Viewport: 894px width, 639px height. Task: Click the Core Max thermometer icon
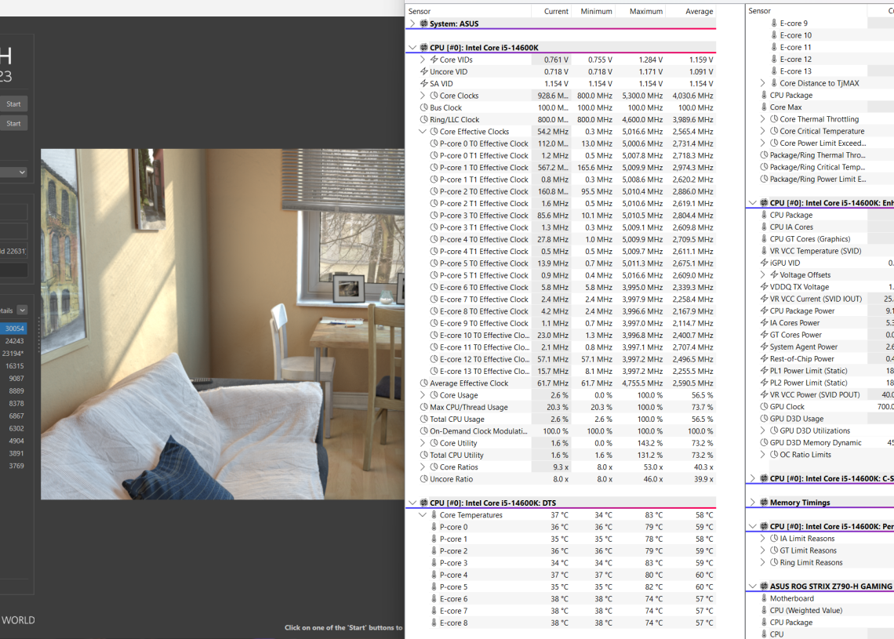[x=764, y=107]
